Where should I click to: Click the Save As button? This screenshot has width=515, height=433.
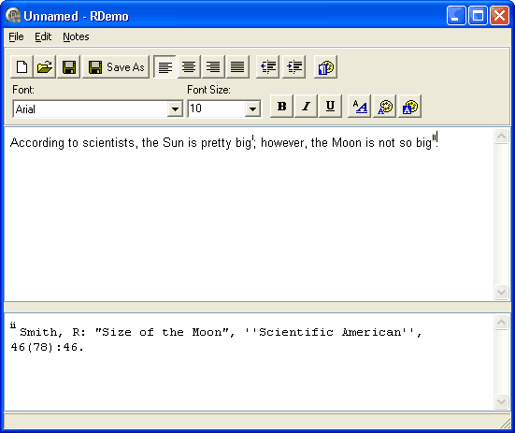(x=116, y=67)
